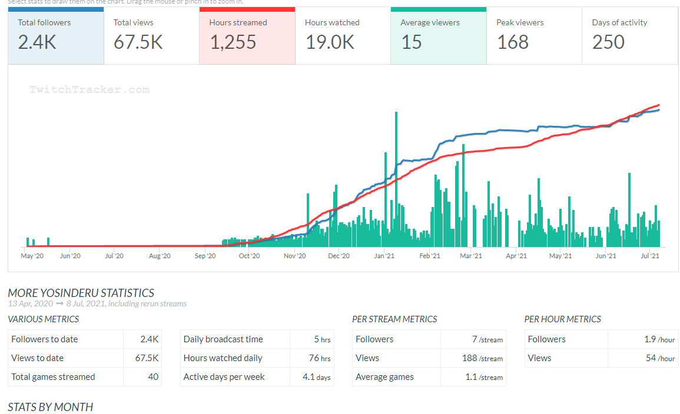680x414 pixels.
Task: Click the tallest green bar near Jan '21
Action: [x=396, y=179]
